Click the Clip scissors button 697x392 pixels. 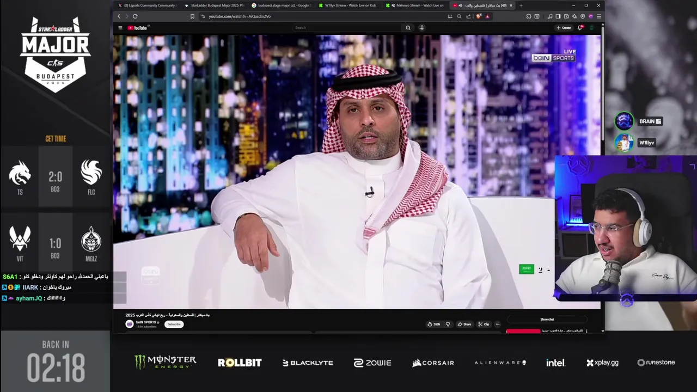click(x=484, y=324)
